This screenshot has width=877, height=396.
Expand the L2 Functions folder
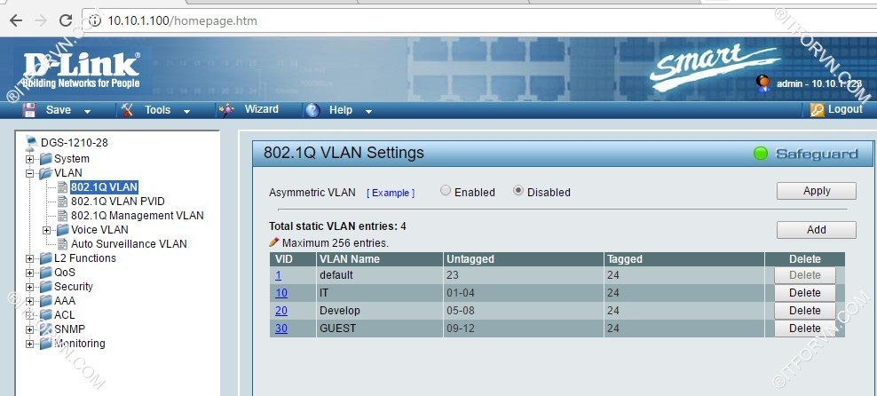point(30,258)
